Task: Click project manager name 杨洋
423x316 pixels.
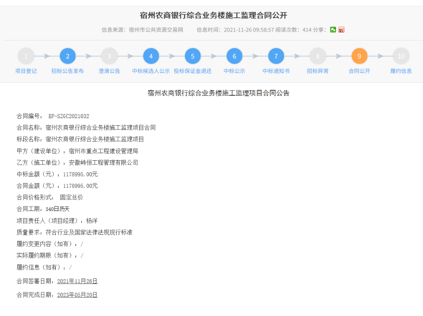Action: (x=92, y=221)
